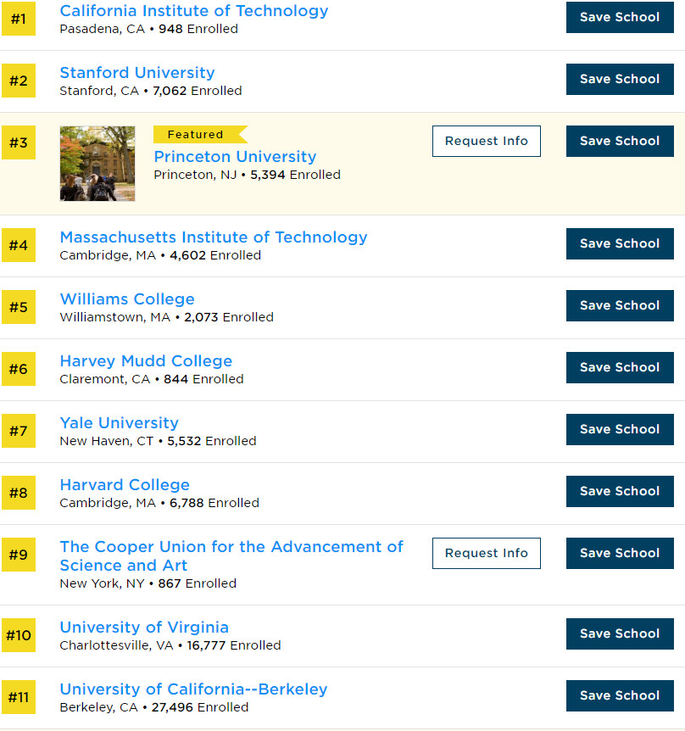Open California Institute of Technology link
685x731 pixels.
click(x=194, y=11)
